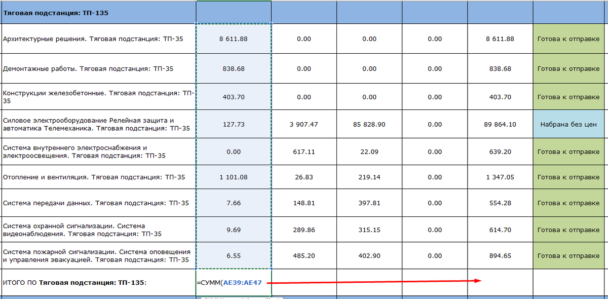This screenshot has width=608, height=299.
Task: Click the 0.00 cell in the Силовое электрооборудование row
Action: click(x=435, y=124)
